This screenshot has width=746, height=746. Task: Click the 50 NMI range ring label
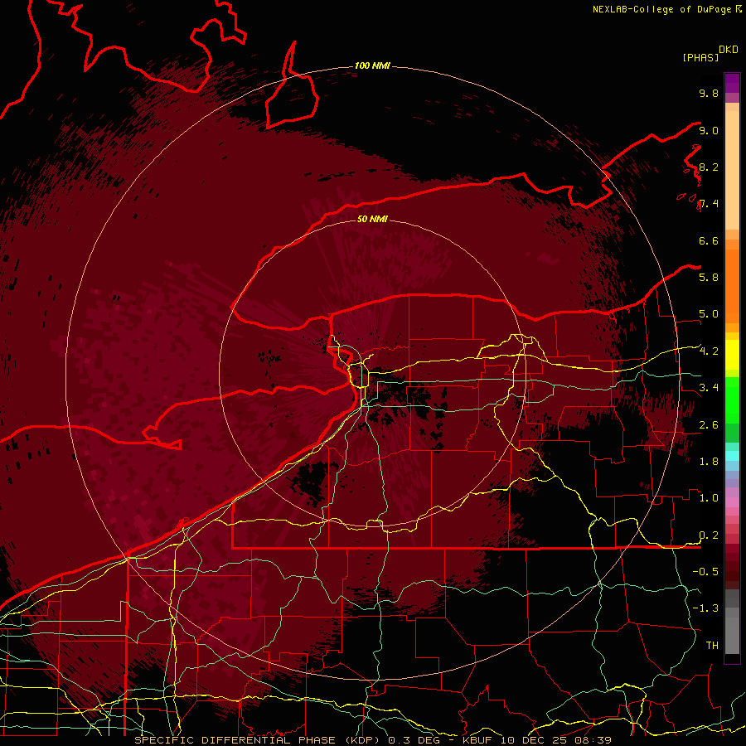coord(372,219)
